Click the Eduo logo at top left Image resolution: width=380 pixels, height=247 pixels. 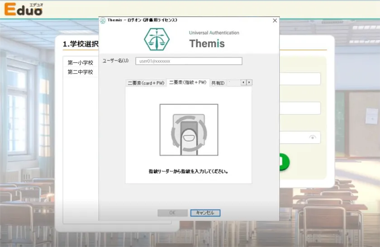coord(23,9)
